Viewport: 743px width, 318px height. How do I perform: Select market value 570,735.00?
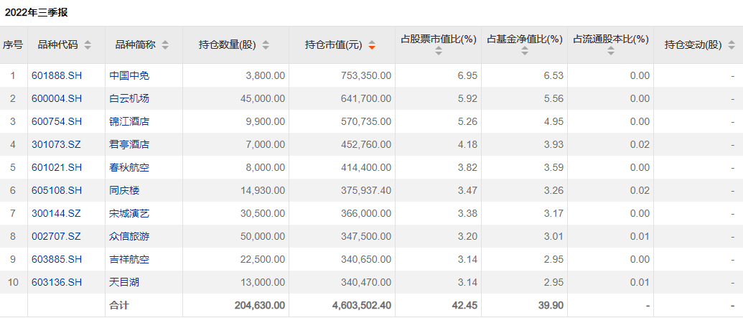click(366, 122)
